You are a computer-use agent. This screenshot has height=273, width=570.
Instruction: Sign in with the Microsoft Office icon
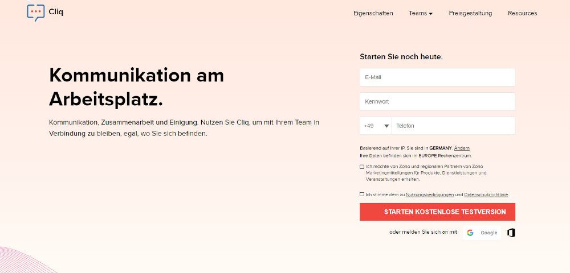click(511, 233)
